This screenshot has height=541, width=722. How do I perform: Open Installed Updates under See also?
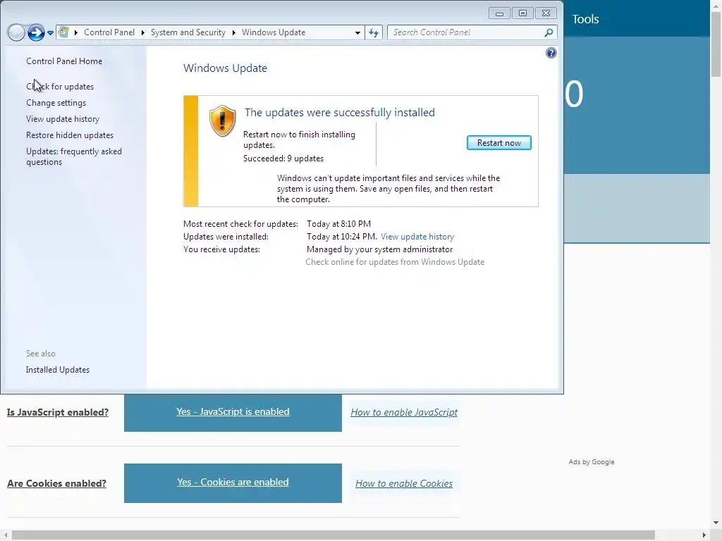[x=58, y=370]
